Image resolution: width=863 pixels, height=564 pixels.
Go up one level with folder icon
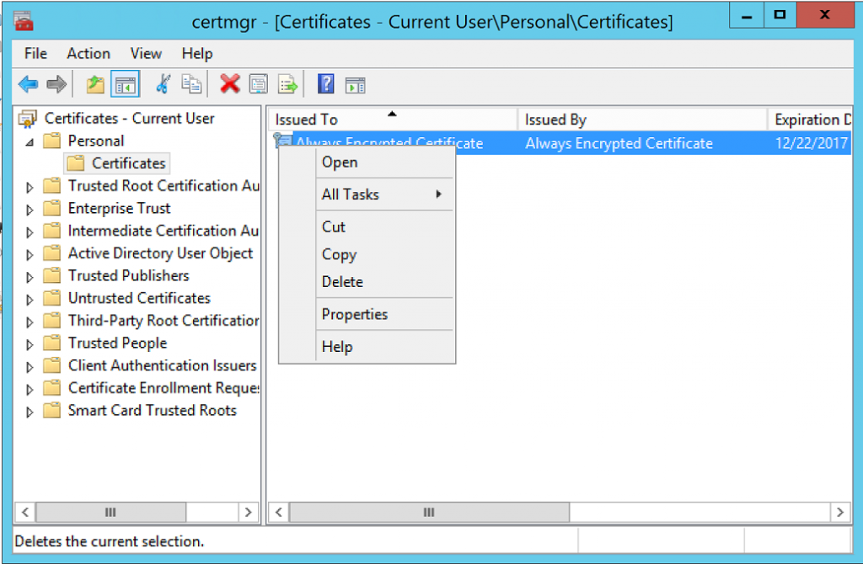(x=95, y=85)
